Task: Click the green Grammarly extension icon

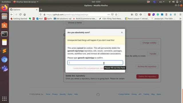Action: pos(158,15)
